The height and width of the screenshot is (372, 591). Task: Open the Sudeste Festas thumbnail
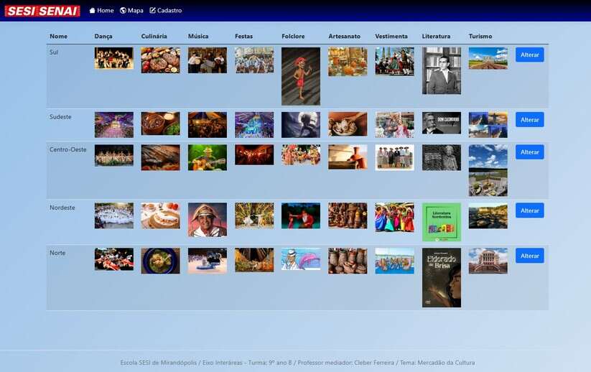coord(254,125)
